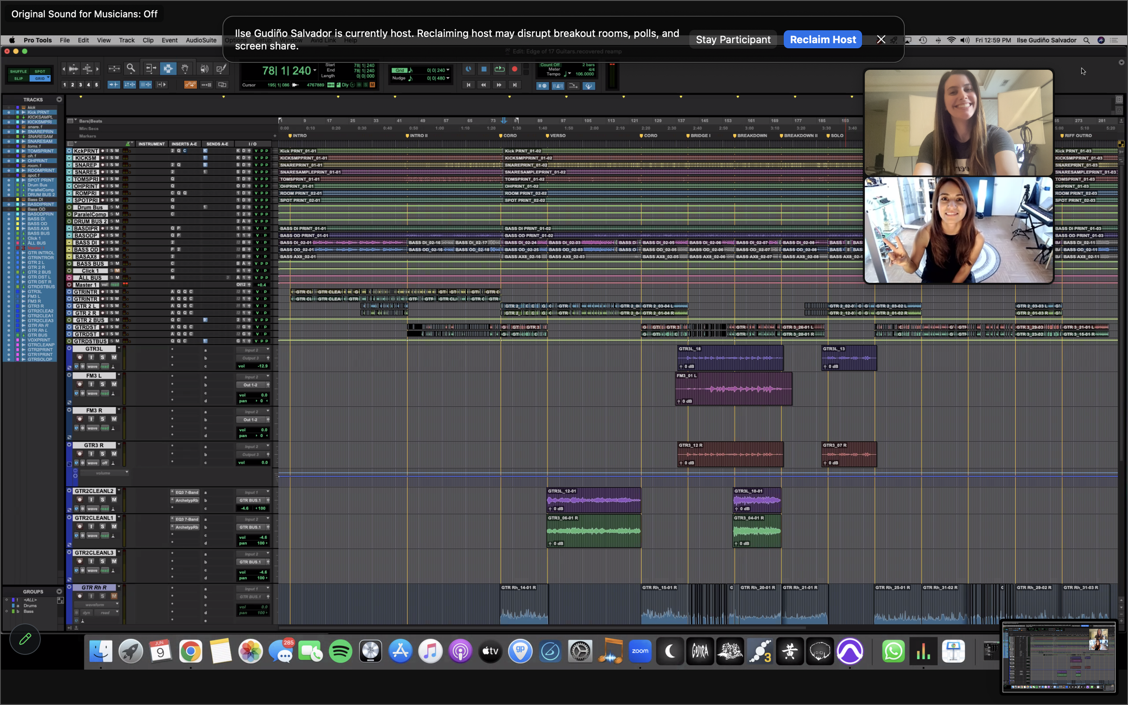Mute the GTR2CLEANL2 track
The height and width of the screenshot is (705, 1128).
click(114, 499)
